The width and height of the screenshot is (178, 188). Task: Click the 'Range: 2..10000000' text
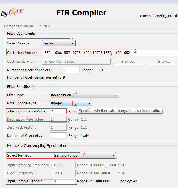93,181
